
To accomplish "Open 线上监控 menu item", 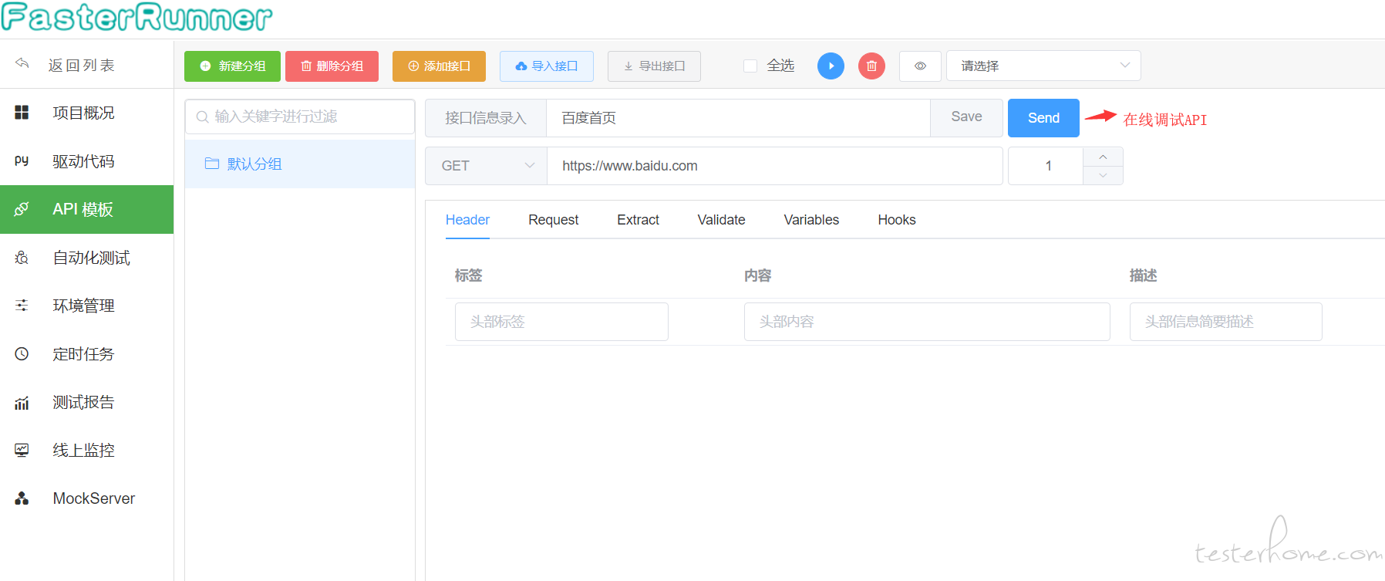I will [86, 450].
